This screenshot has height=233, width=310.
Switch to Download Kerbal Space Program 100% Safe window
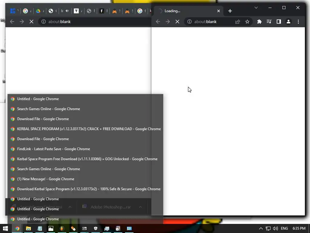pos(85,189)
